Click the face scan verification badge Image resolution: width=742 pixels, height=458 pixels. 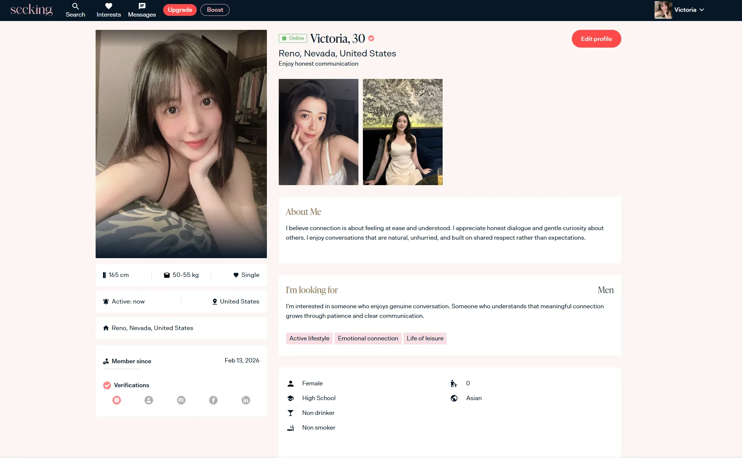(117, 400)
